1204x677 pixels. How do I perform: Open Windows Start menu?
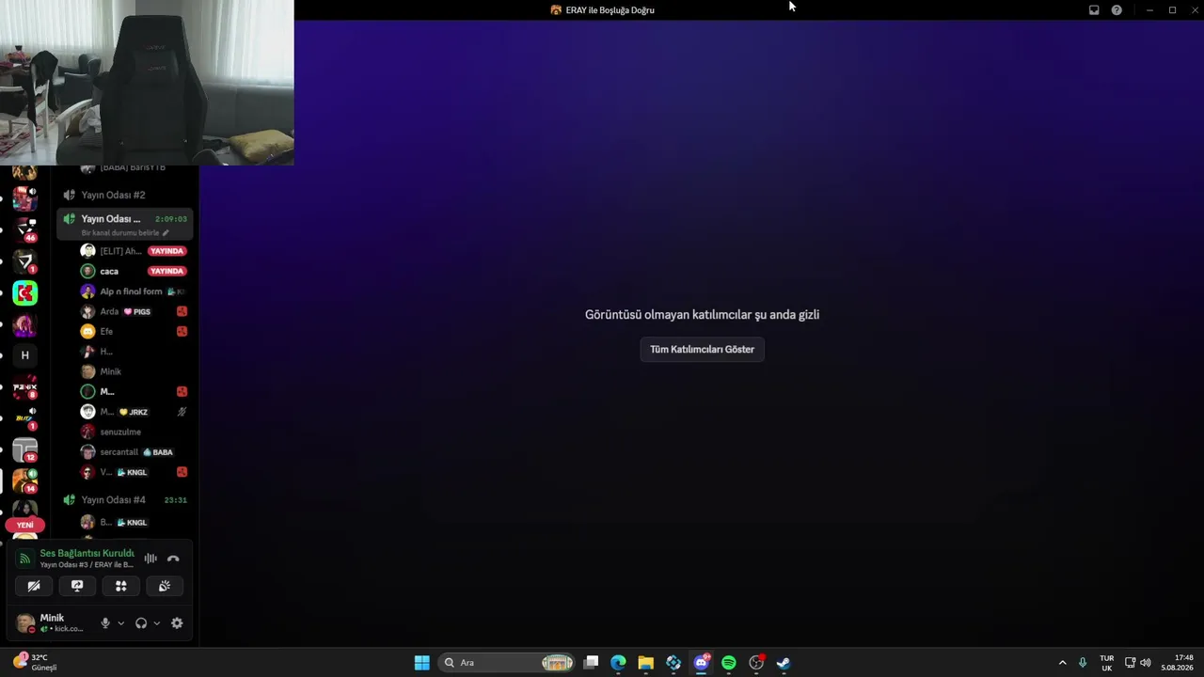pyautogui.click(x=422, y=663)
